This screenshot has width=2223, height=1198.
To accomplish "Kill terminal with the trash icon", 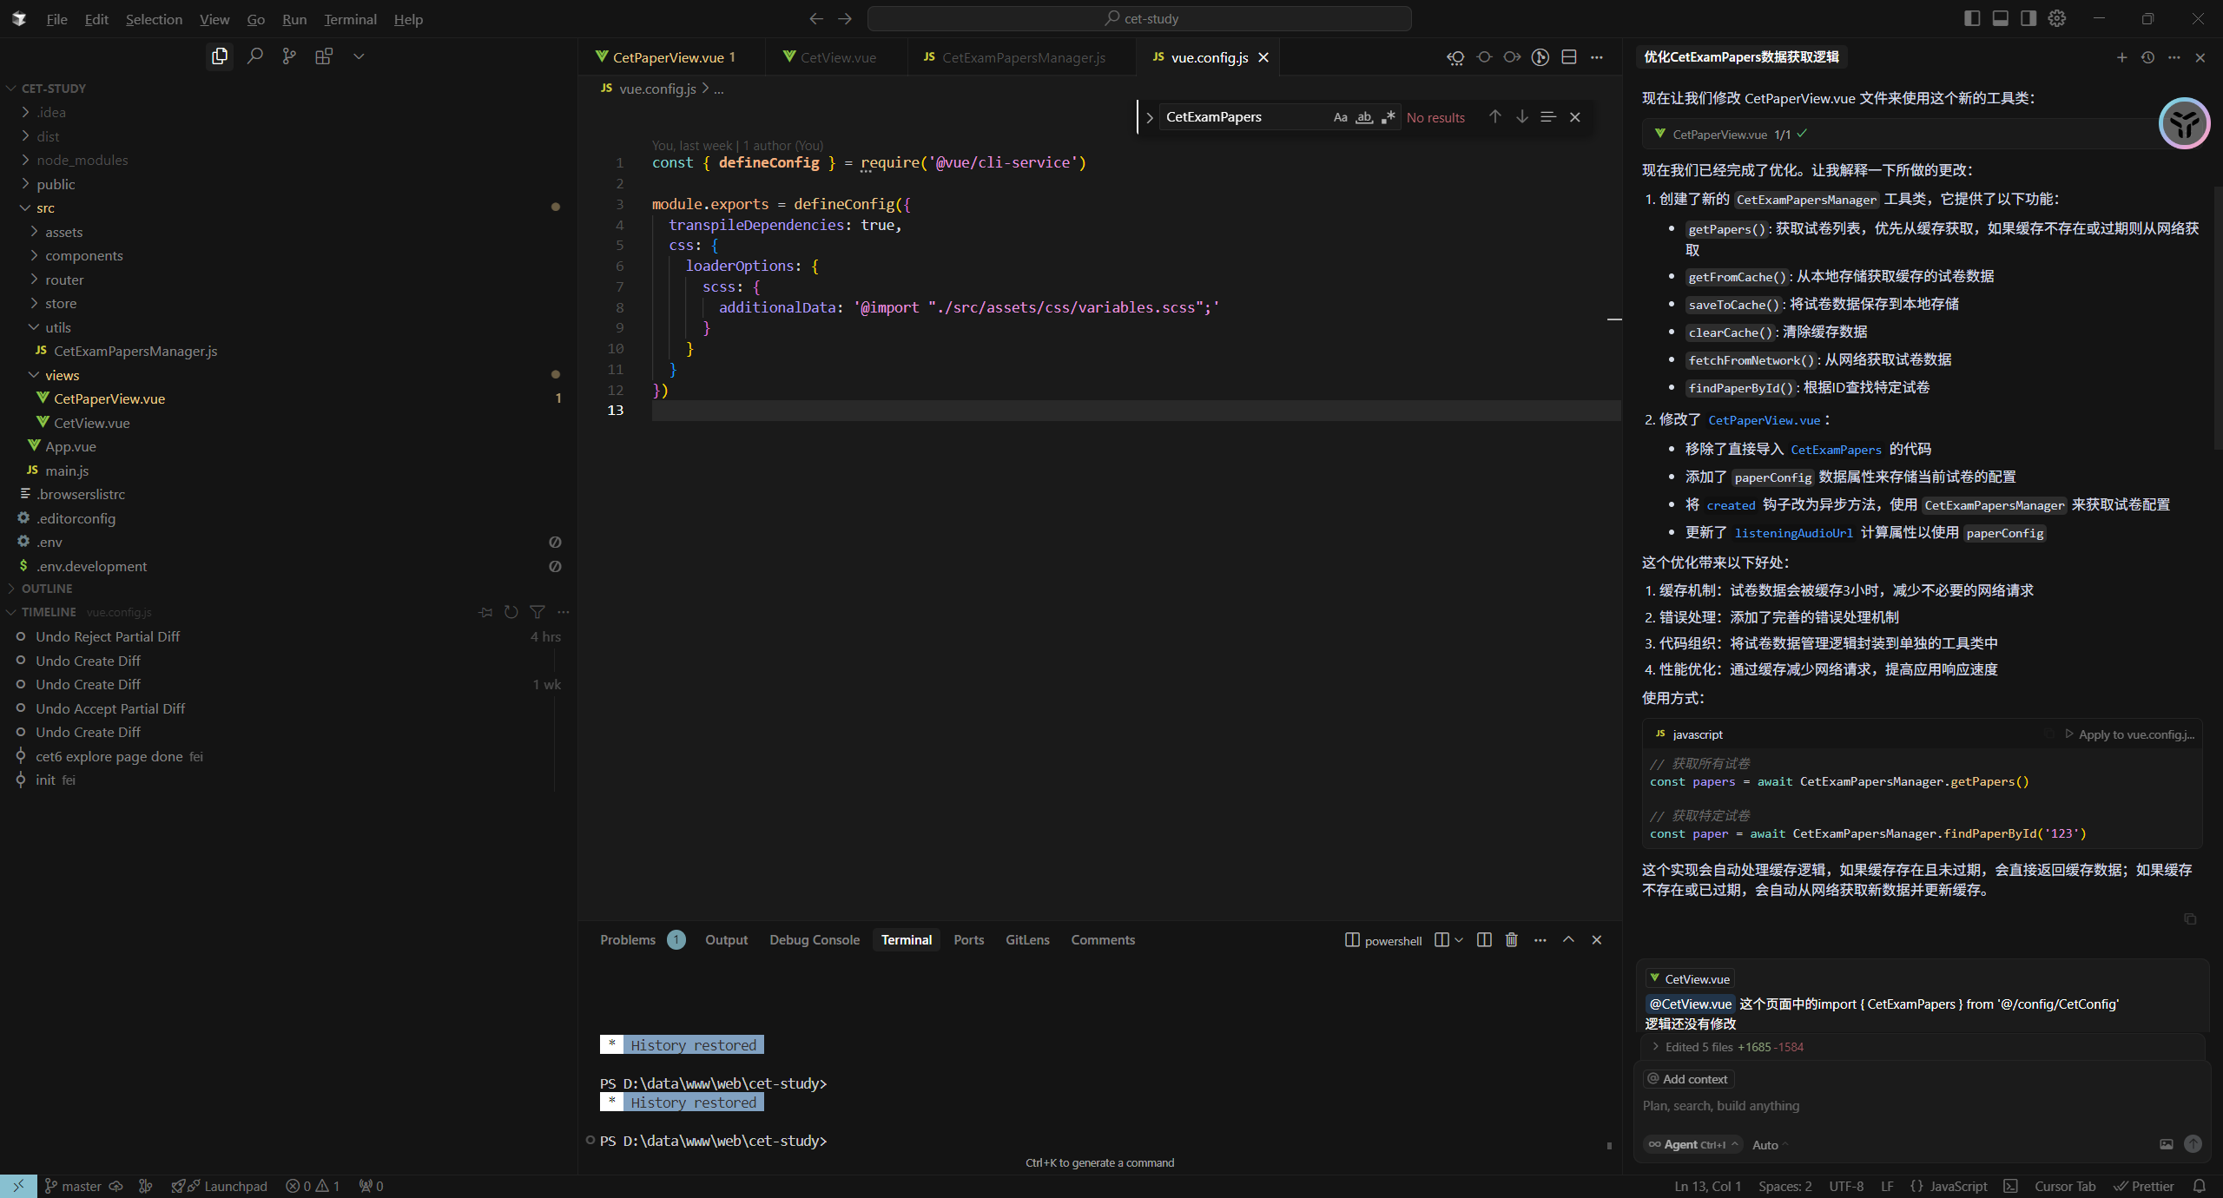I will pos(1511,939).
